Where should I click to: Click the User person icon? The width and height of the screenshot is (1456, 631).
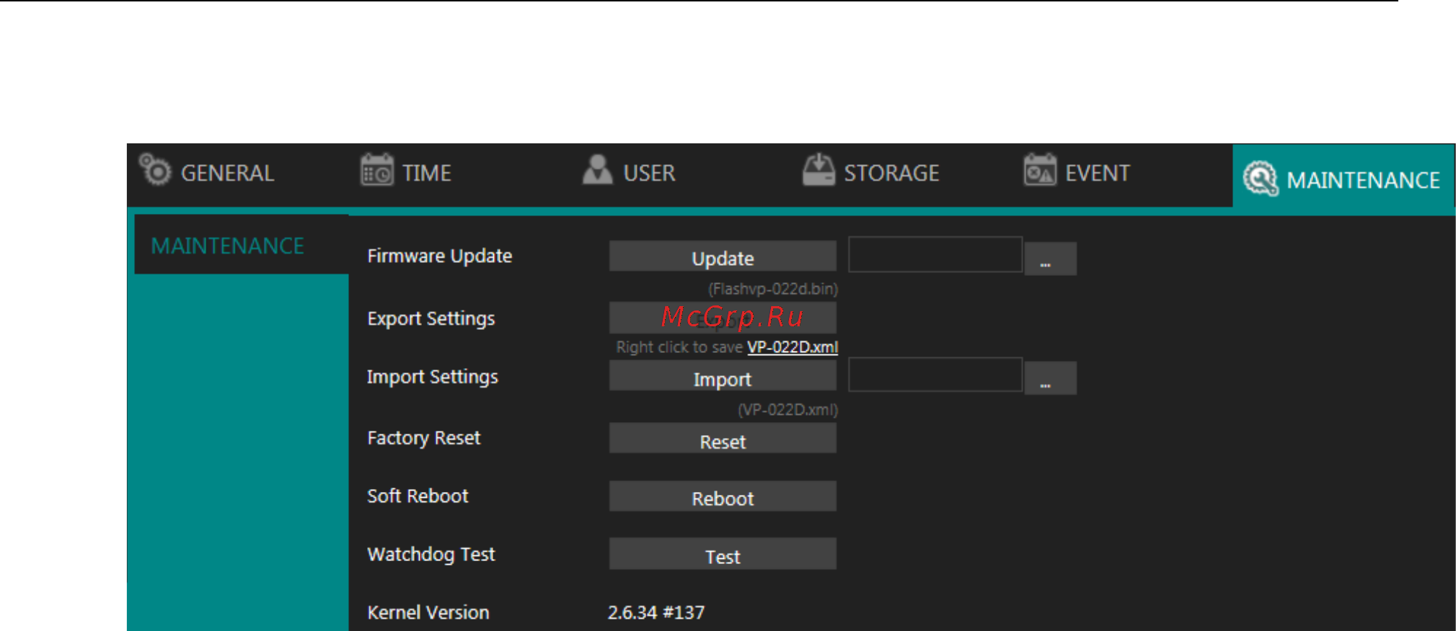click(x=597, y=170)
